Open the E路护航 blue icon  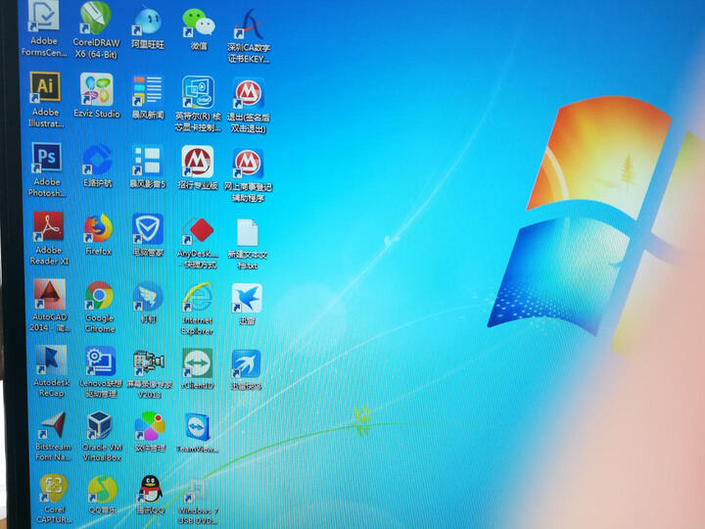[x=98, y=160]
